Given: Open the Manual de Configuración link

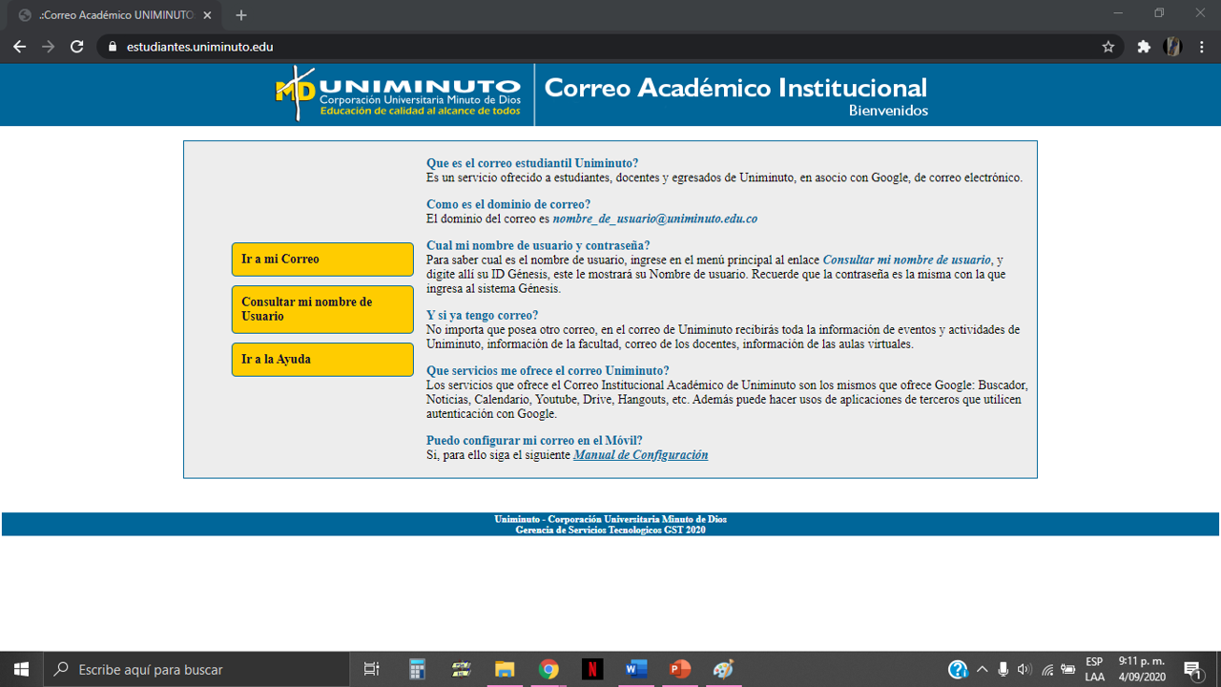Looking at the screenshot, I should tap(640, 455).
